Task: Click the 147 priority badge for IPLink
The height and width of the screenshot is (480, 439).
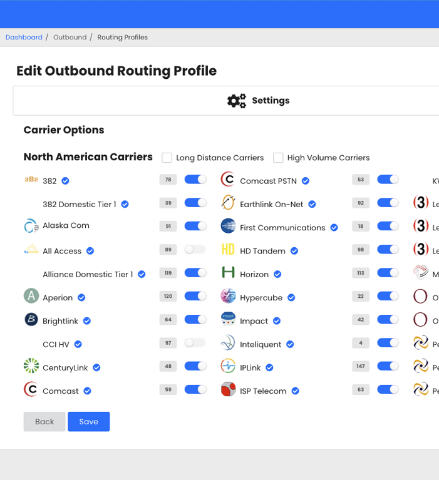Action: (x=361, y=366)
